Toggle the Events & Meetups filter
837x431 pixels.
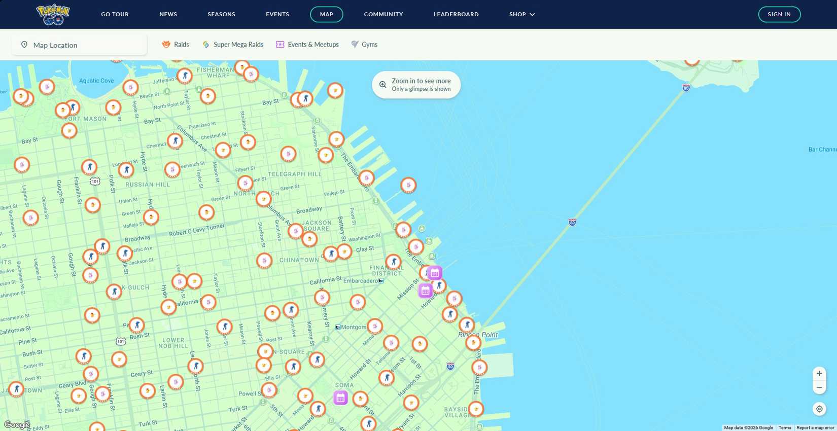pyautogui.click(x=307, y=45)
